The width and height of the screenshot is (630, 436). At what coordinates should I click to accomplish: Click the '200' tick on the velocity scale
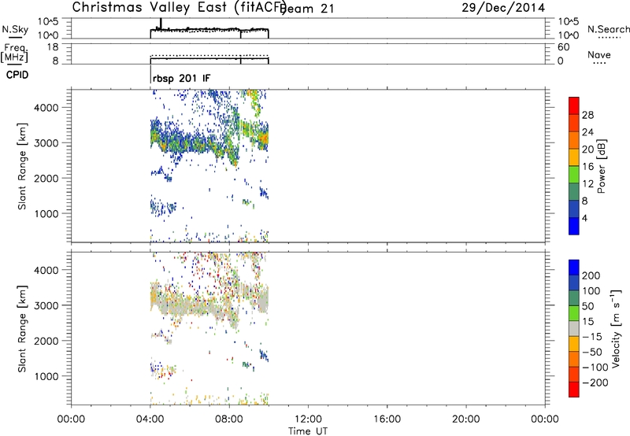[591, 275]
